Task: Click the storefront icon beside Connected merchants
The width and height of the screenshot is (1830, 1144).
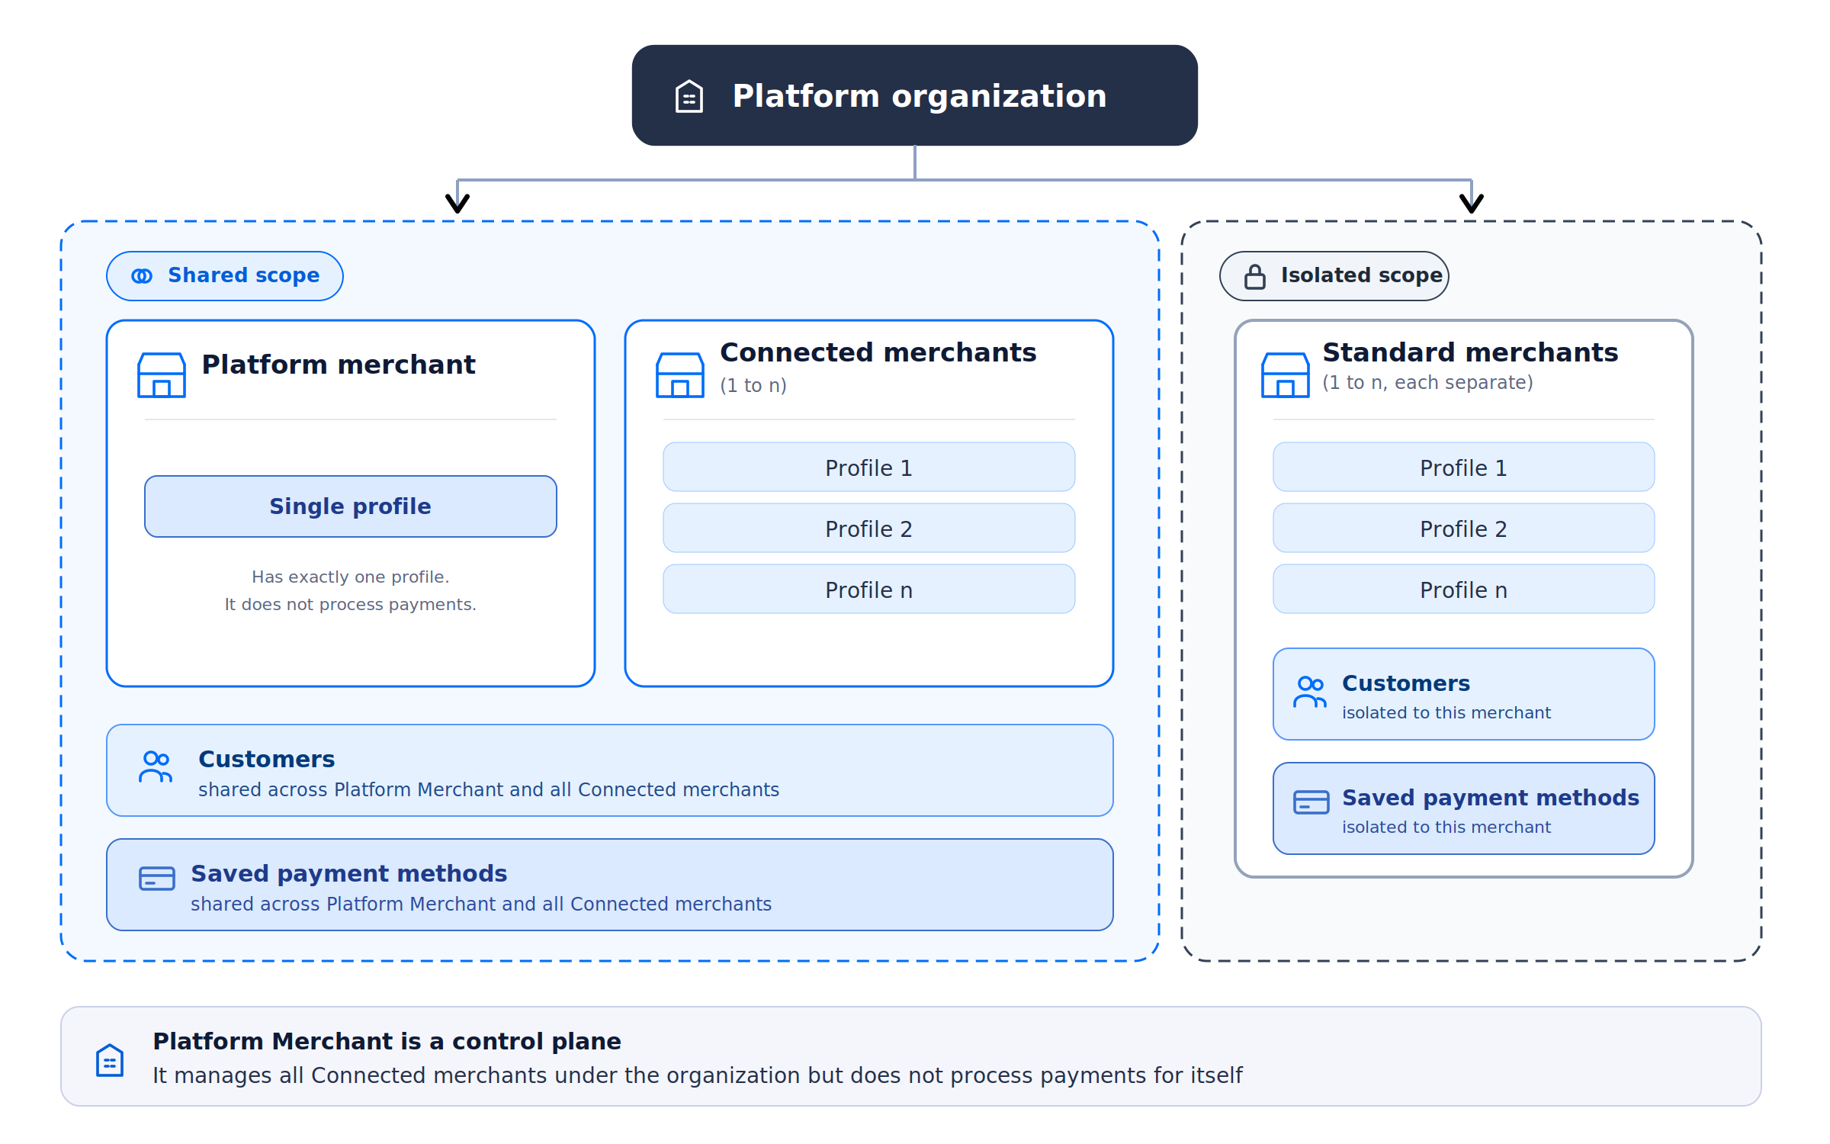Action: coord(680,374)
